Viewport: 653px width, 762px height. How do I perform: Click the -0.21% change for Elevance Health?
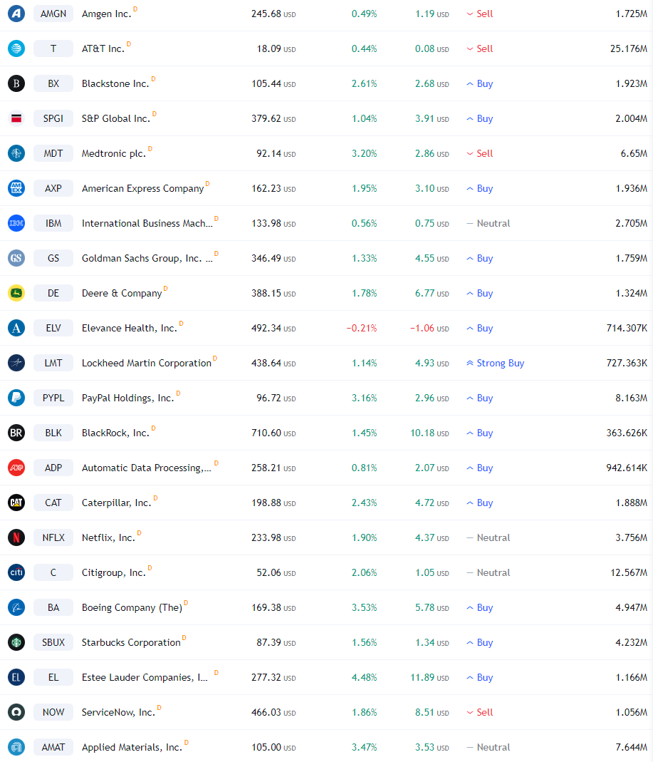click(x=362, y=329)
